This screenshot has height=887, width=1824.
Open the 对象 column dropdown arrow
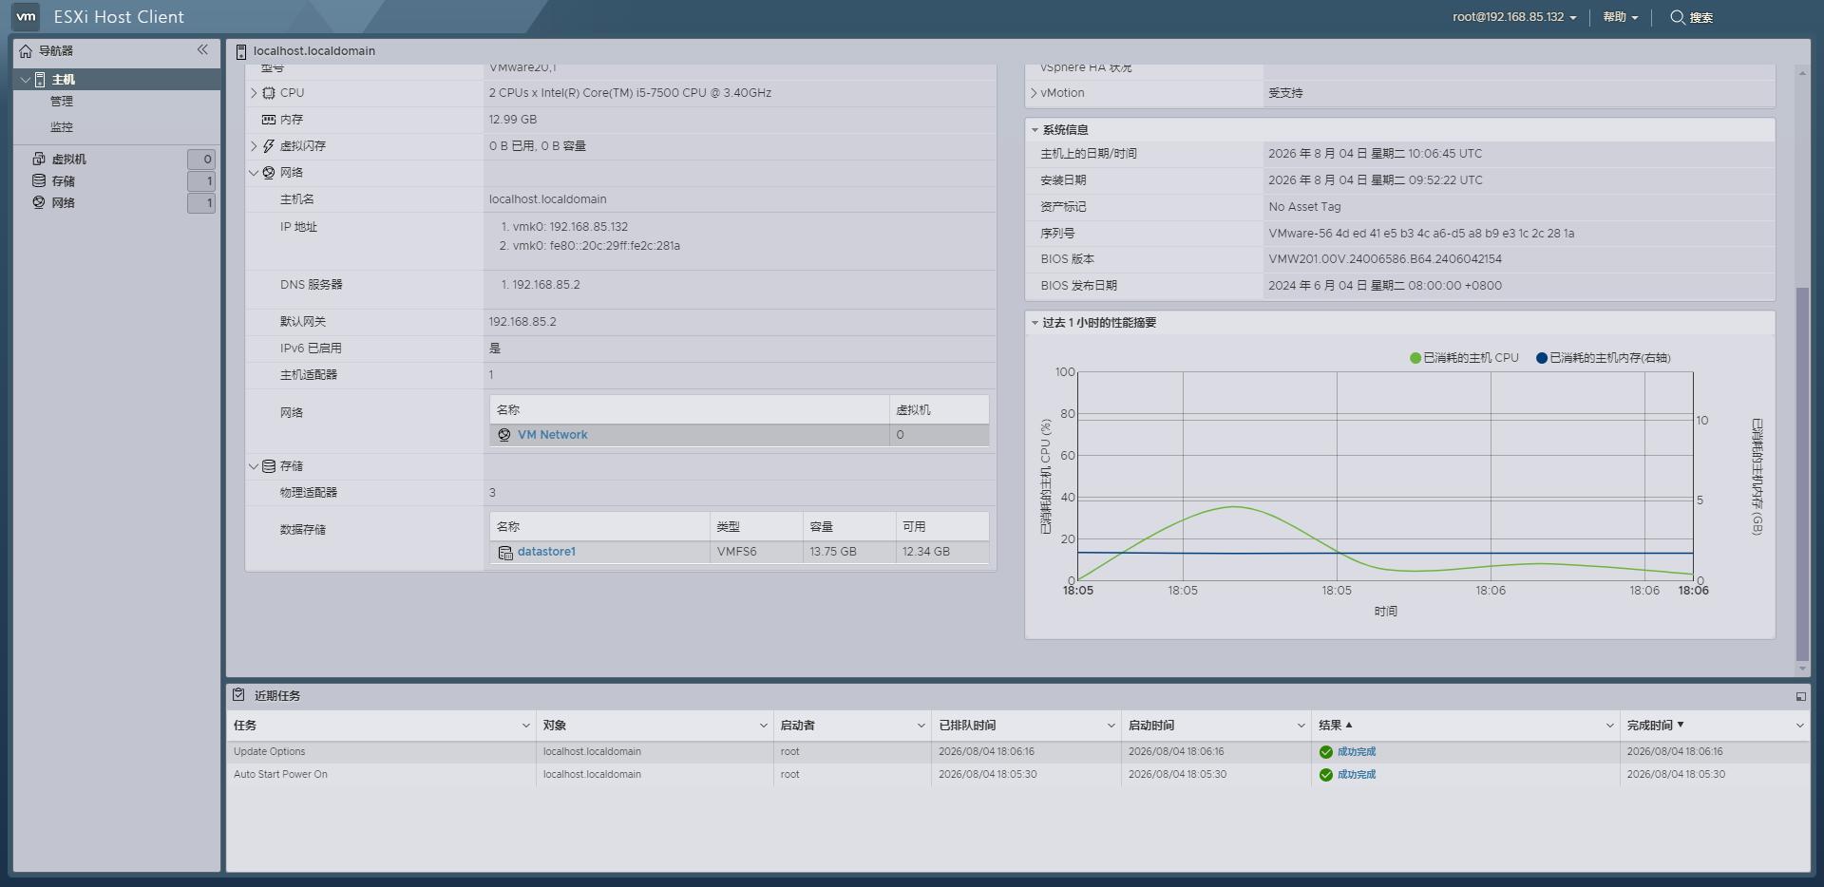764,726
